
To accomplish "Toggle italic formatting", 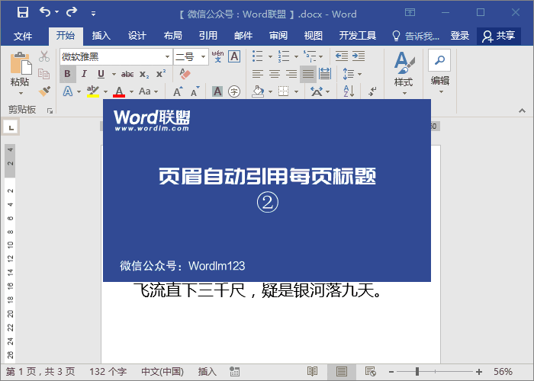I will tap(84, 74).
